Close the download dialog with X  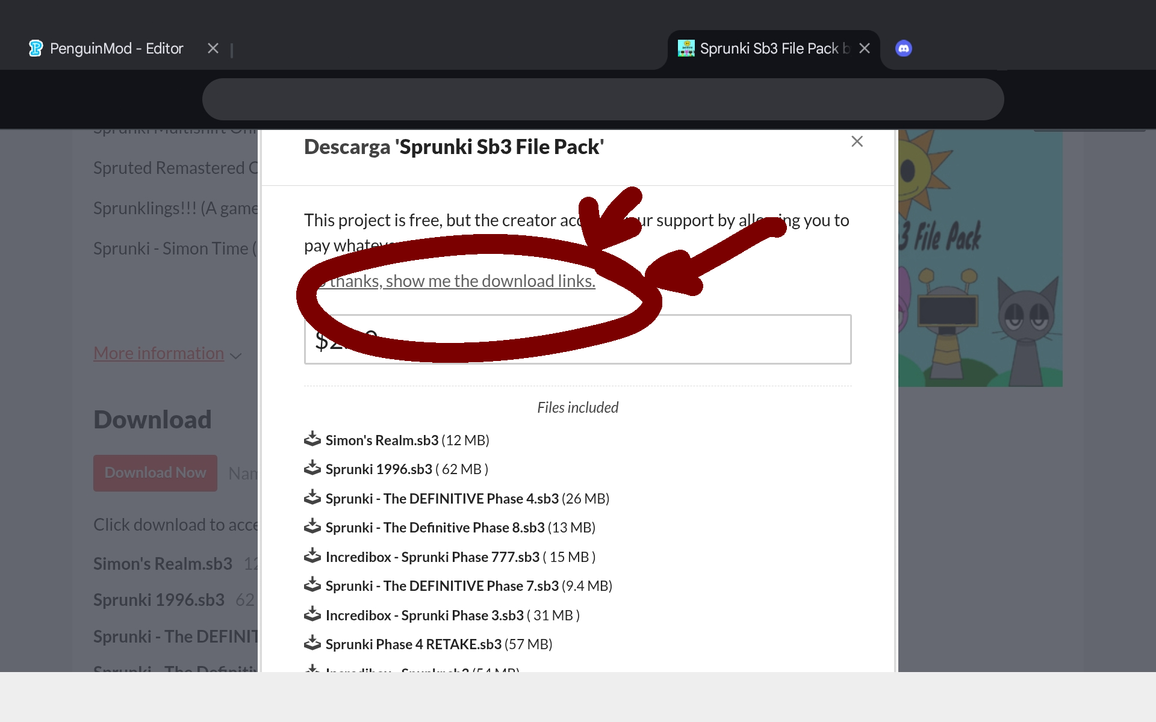pyautogui.click(x=857, y=141)
